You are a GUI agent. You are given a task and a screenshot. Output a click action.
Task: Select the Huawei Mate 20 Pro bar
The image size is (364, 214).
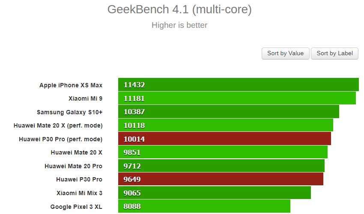221,166
